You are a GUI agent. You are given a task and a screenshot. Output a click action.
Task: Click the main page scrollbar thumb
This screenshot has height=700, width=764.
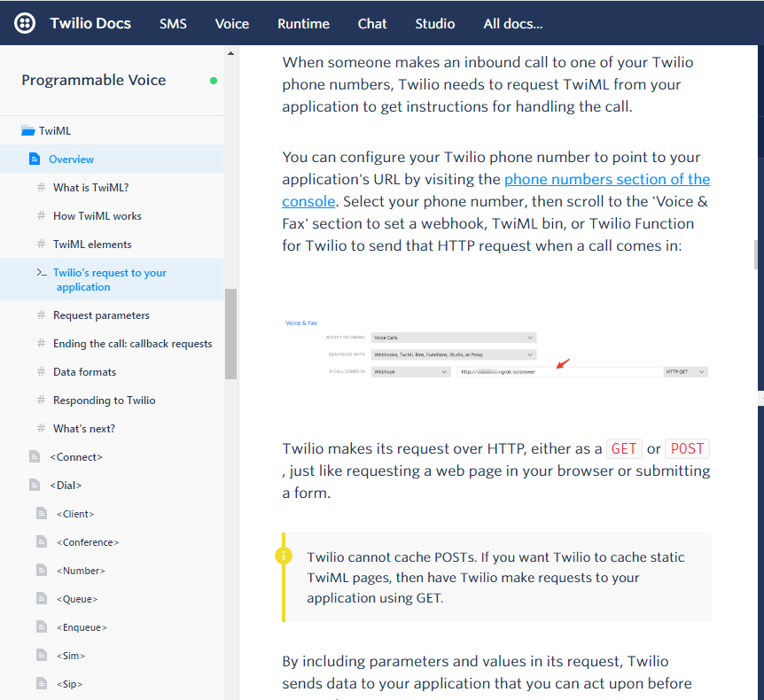point(756,254)
